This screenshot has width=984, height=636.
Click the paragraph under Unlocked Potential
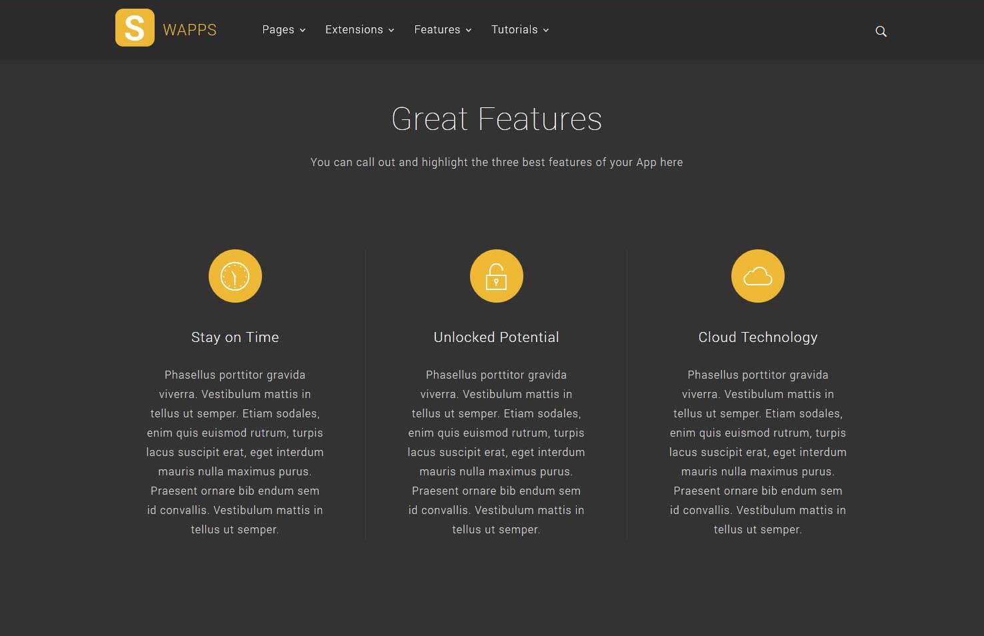click(x=497, y=452)
